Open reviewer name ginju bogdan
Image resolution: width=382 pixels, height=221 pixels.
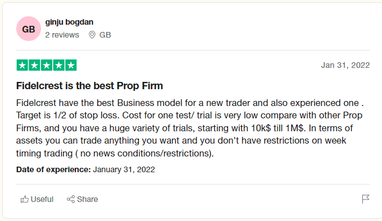pyautogui.click(x=69, y=22)
